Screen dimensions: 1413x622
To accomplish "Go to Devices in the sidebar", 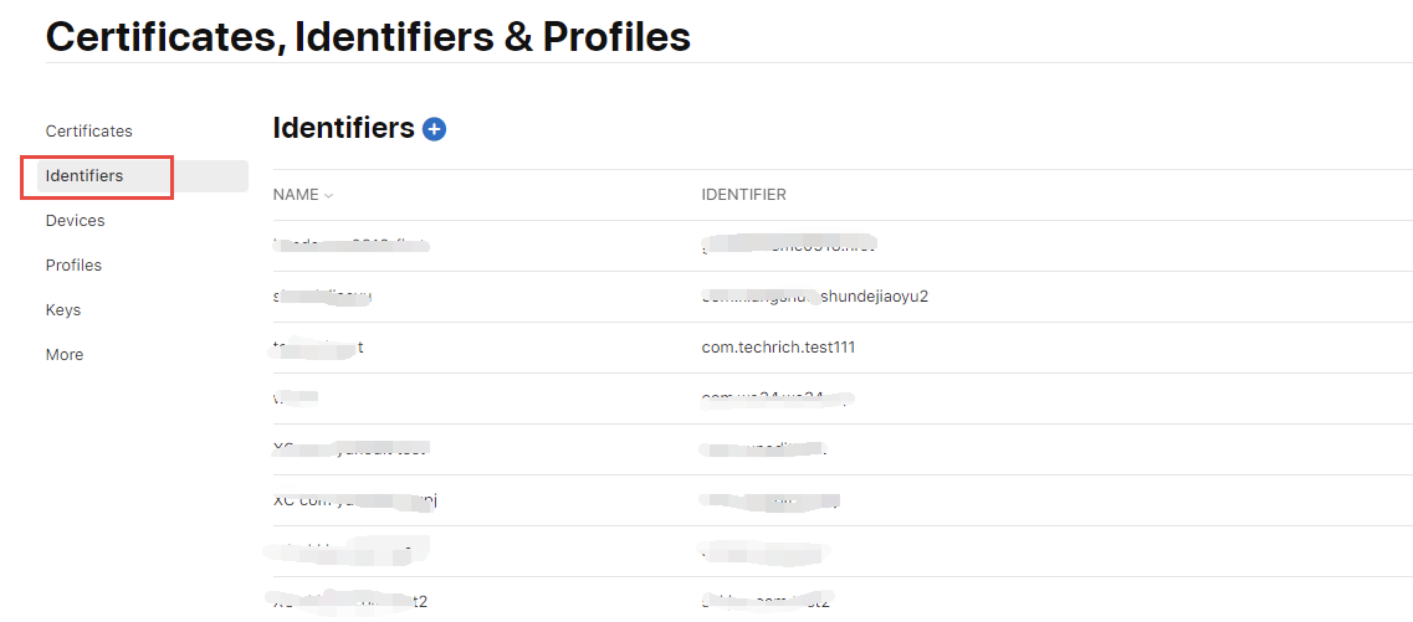I will (75, 220).
